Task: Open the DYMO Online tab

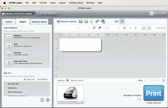Action: point(48,14)
